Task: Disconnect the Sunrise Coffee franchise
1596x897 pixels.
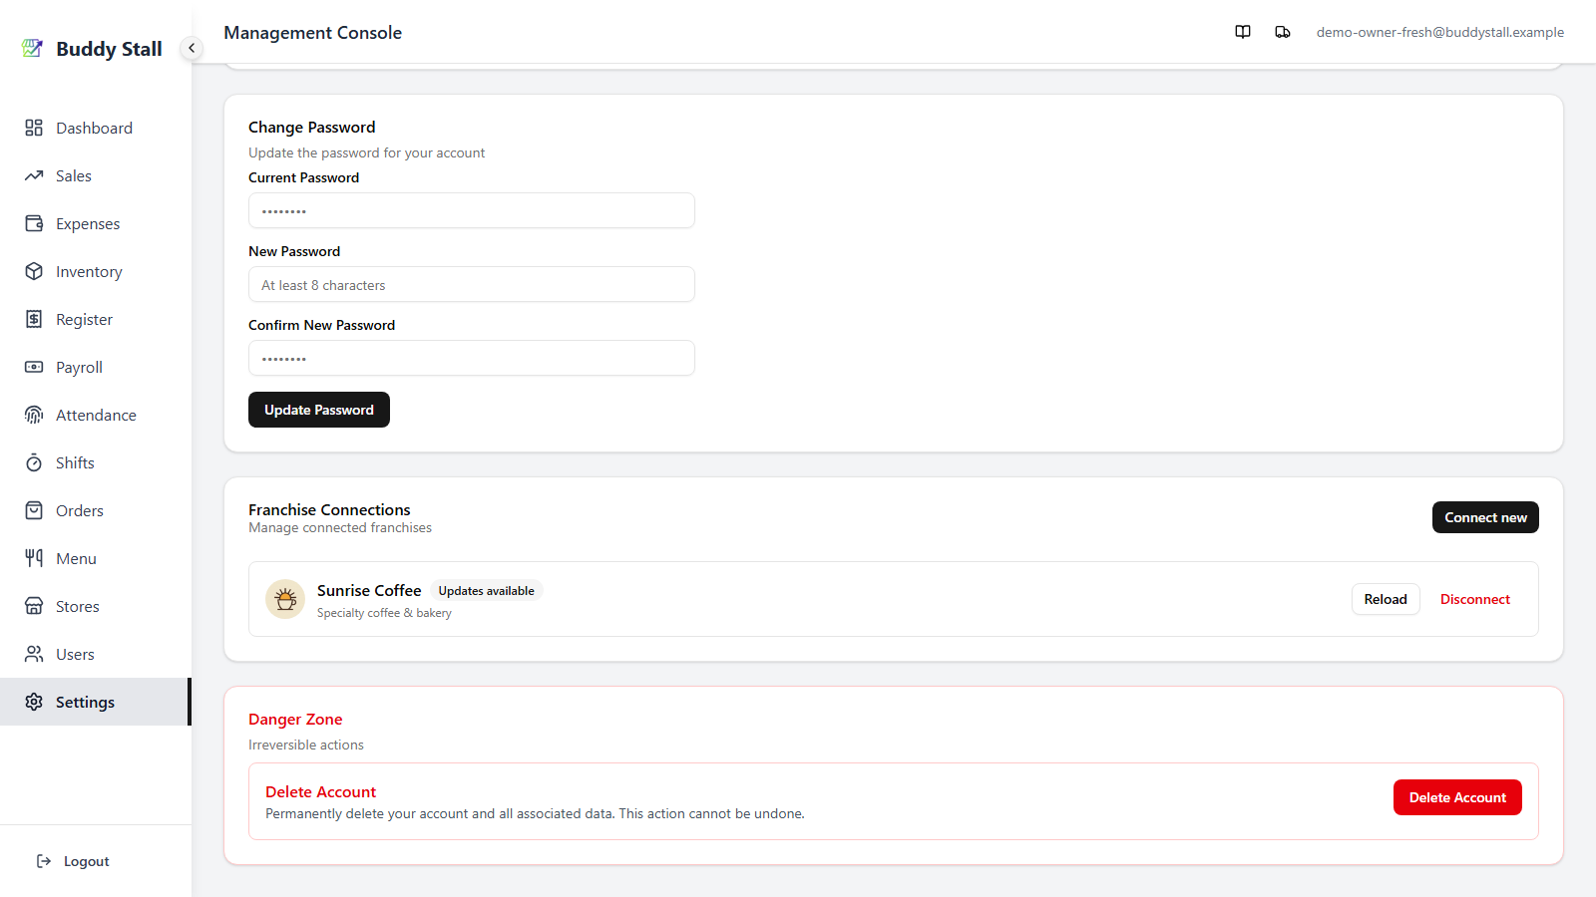Action: [1475, 599]
